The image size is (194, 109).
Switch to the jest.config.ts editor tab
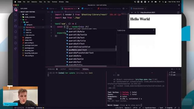pos(104,8)
